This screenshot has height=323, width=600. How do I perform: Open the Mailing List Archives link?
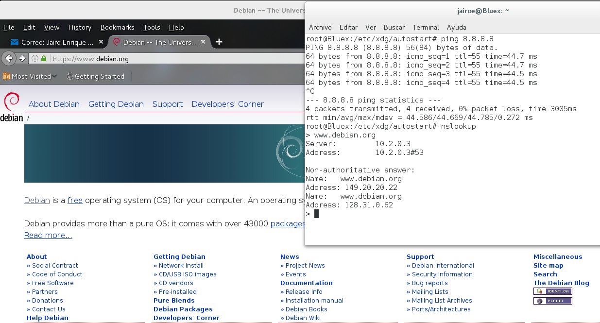click(x=442, y=300)
